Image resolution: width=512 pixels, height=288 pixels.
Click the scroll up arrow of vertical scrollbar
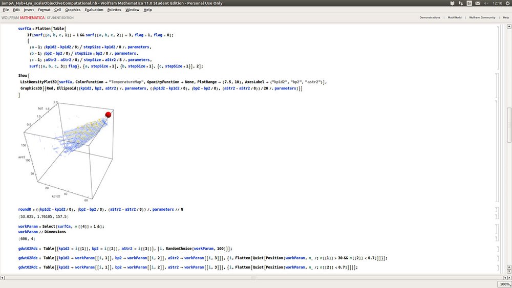tap(509, 27)
